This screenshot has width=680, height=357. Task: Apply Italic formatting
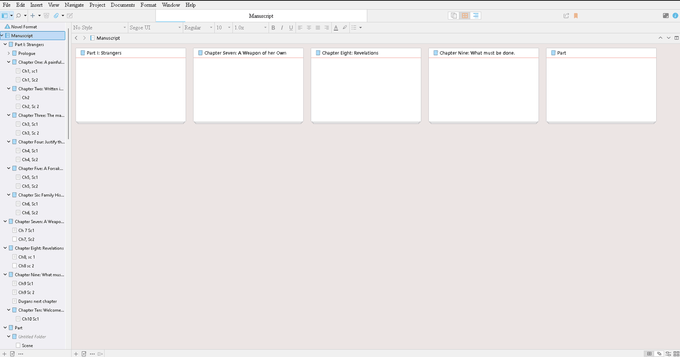(x=282, y=28)
